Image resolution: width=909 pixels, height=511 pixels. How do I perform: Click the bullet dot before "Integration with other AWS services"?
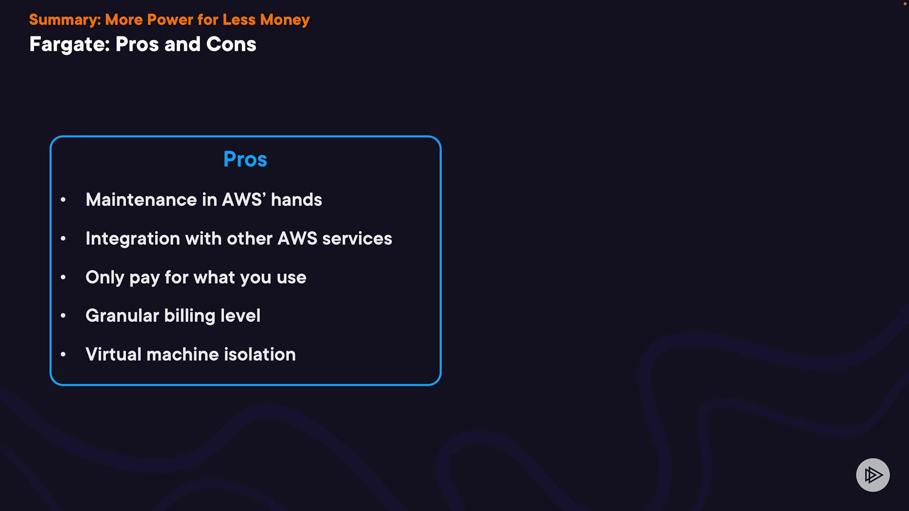pyautogui.click(x=63, y=239)
